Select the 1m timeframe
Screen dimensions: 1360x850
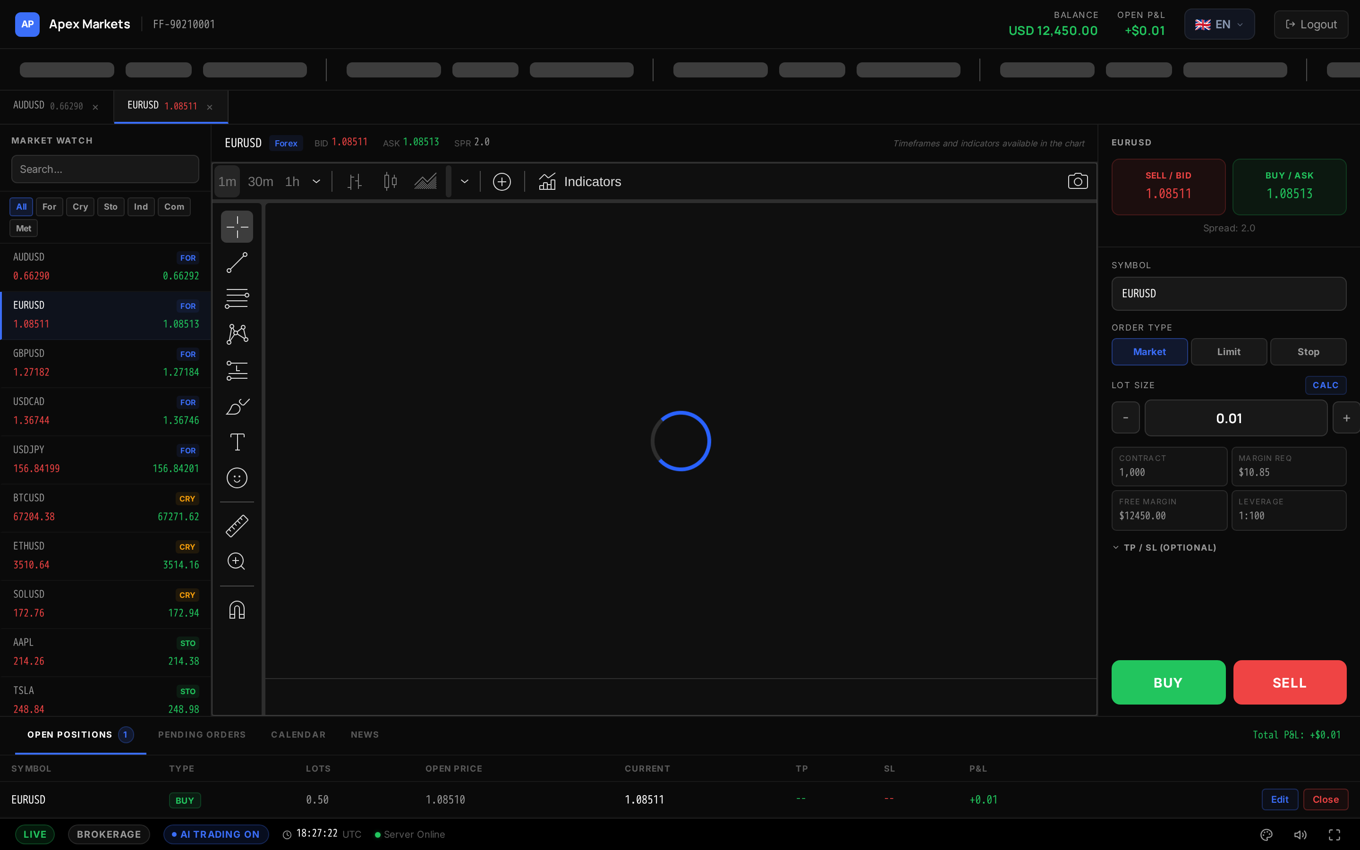pos(227,182)
